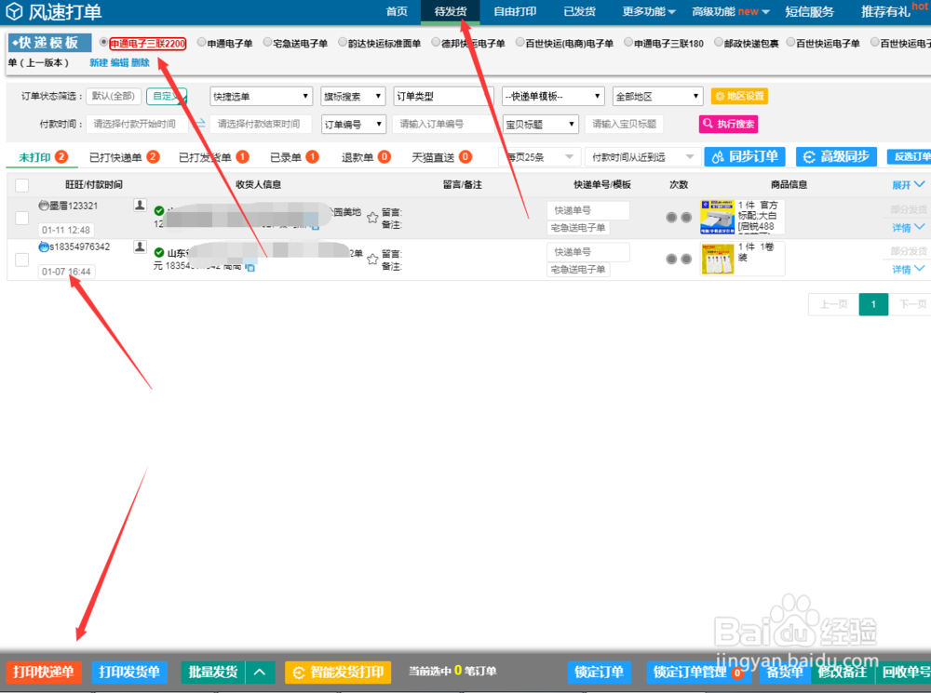Open the 每页25条 page size dropdown
The image size is (931, 693).
(540, 157)
